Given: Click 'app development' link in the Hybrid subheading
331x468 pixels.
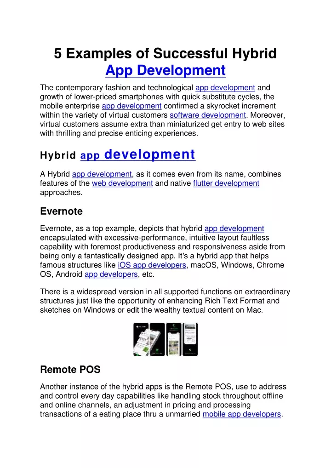Looking at the screenshot, I should [138, 154].
